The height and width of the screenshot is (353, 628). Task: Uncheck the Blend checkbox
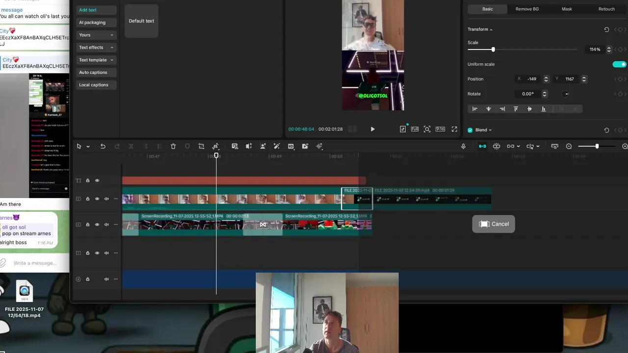click(x=470, y=130)
